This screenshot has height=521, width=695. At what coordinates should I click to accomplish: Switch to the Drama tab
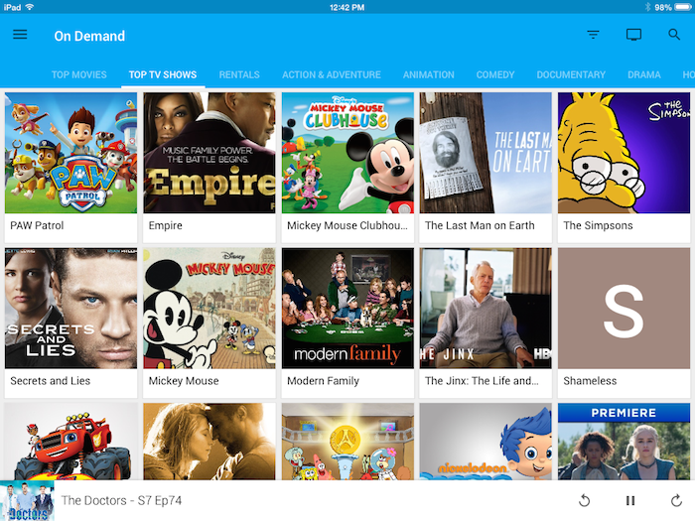pyautogui.click(x=644, y=74)
